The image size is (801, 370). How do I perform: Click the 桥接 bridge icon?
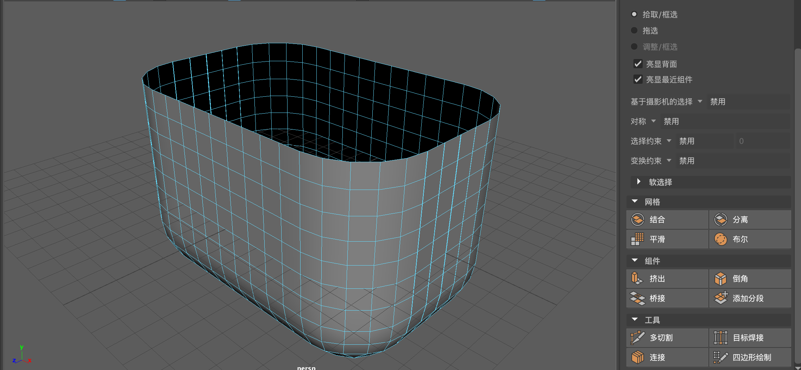[x=638, y=298]
